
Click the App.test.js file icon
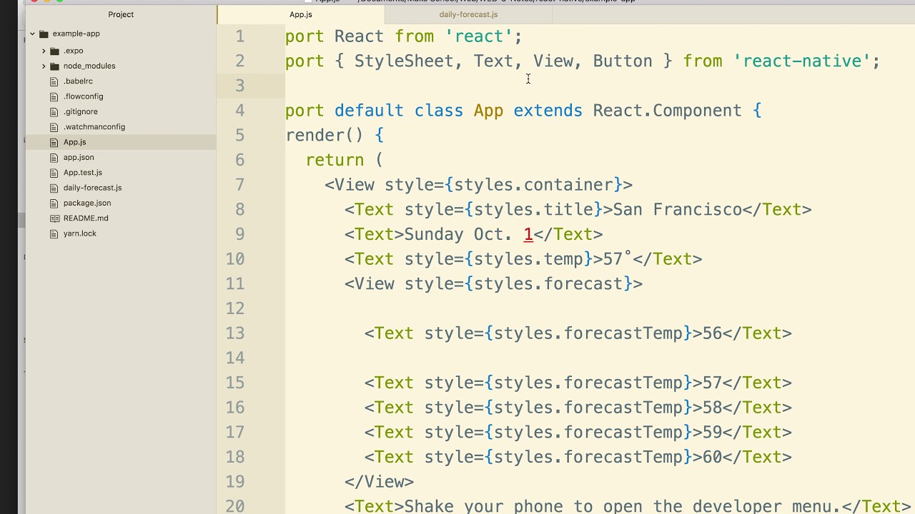pos(54,173)
